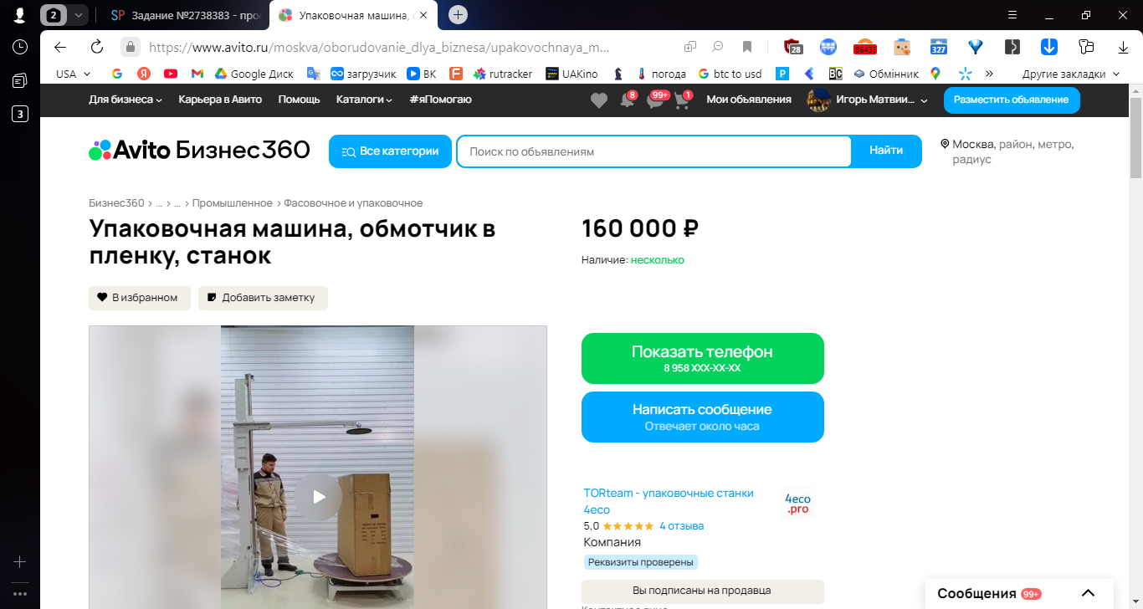Open shopping cart icon
The height and width of the screenshot is (609, 1143).
(x=682, y=100)
